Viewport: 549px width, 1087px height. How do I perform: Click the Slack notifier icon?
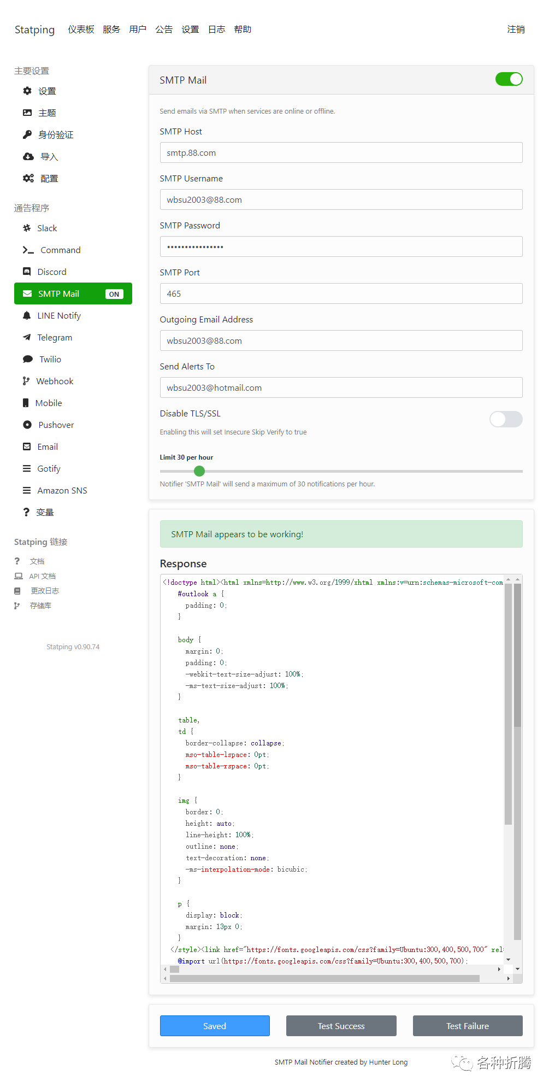pos(27,228)
